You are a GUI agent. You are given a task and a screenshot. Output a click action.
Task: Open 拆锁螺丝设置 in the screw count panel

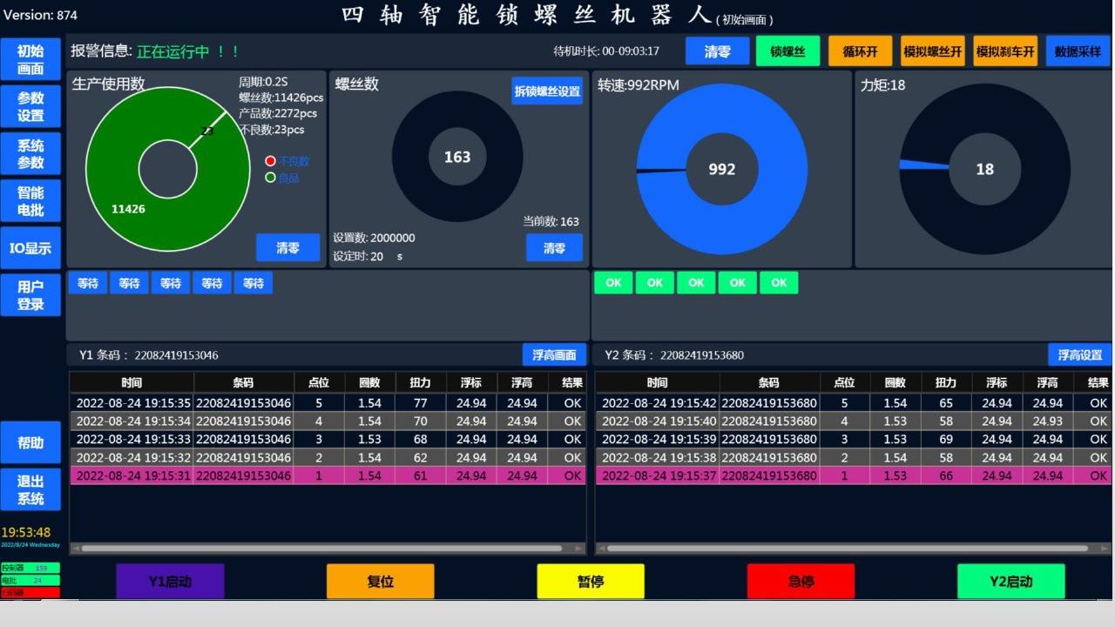click(547, 91)
